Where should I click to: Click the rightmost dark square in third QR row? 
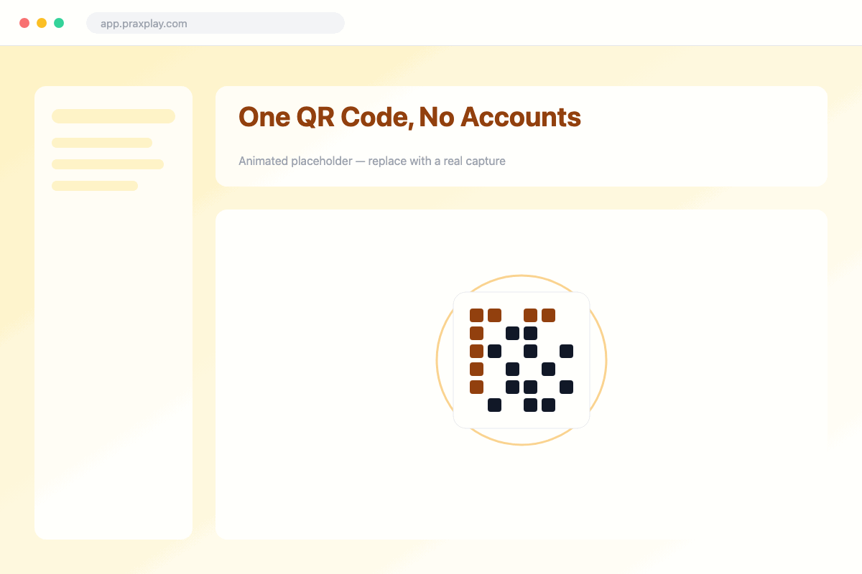coord(566,351)
